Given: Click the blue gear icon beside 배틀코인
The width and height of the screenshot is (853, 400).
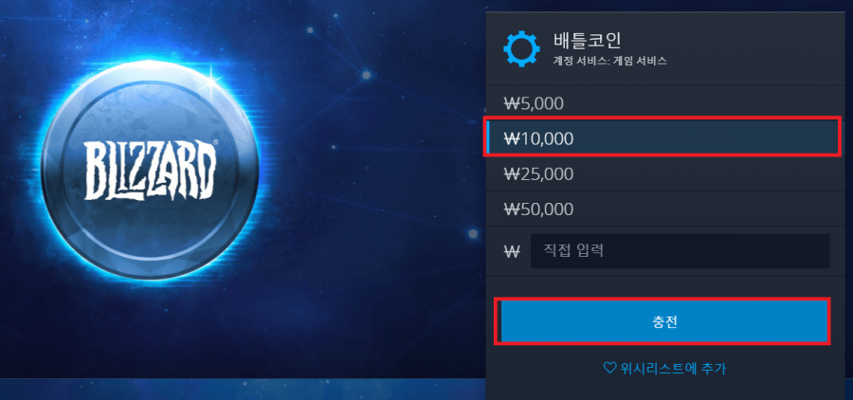Looking at the screenshot, I should click(521, 49).
